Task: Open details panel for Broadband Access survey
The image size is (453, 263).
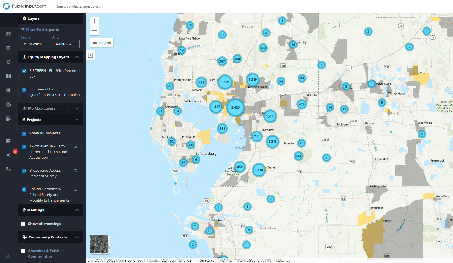Action: coord(75,171)
